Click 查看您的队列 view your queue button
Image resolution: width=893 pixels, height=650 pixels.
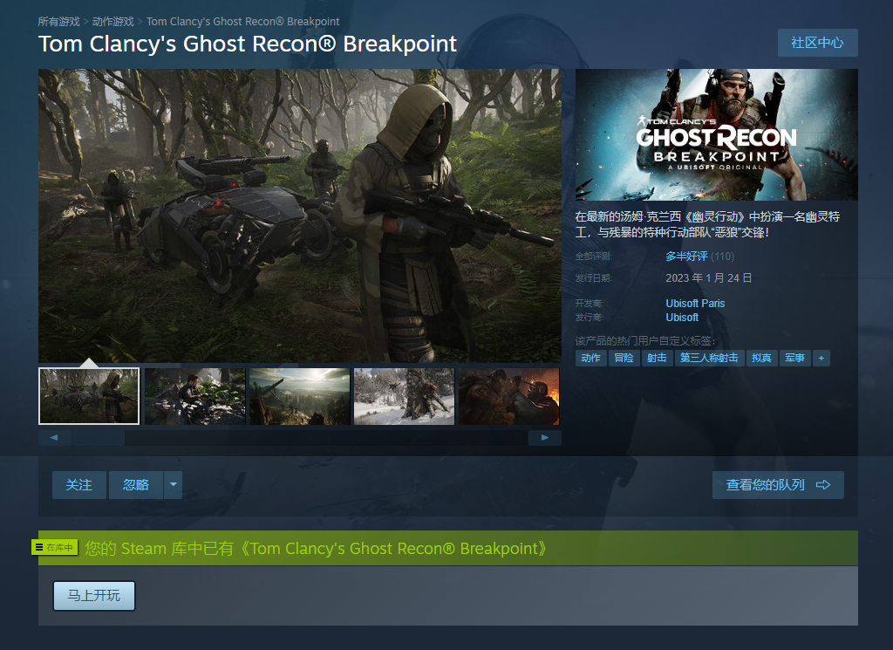click(778, 485)
